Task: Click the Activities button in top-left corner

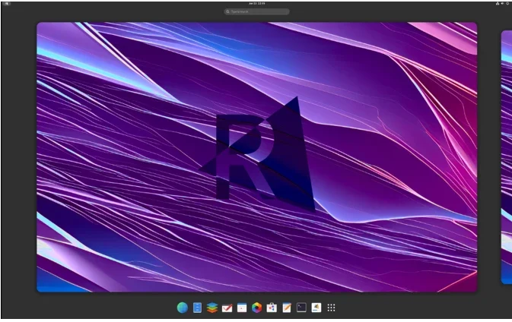Action: (x=6, y=3)
